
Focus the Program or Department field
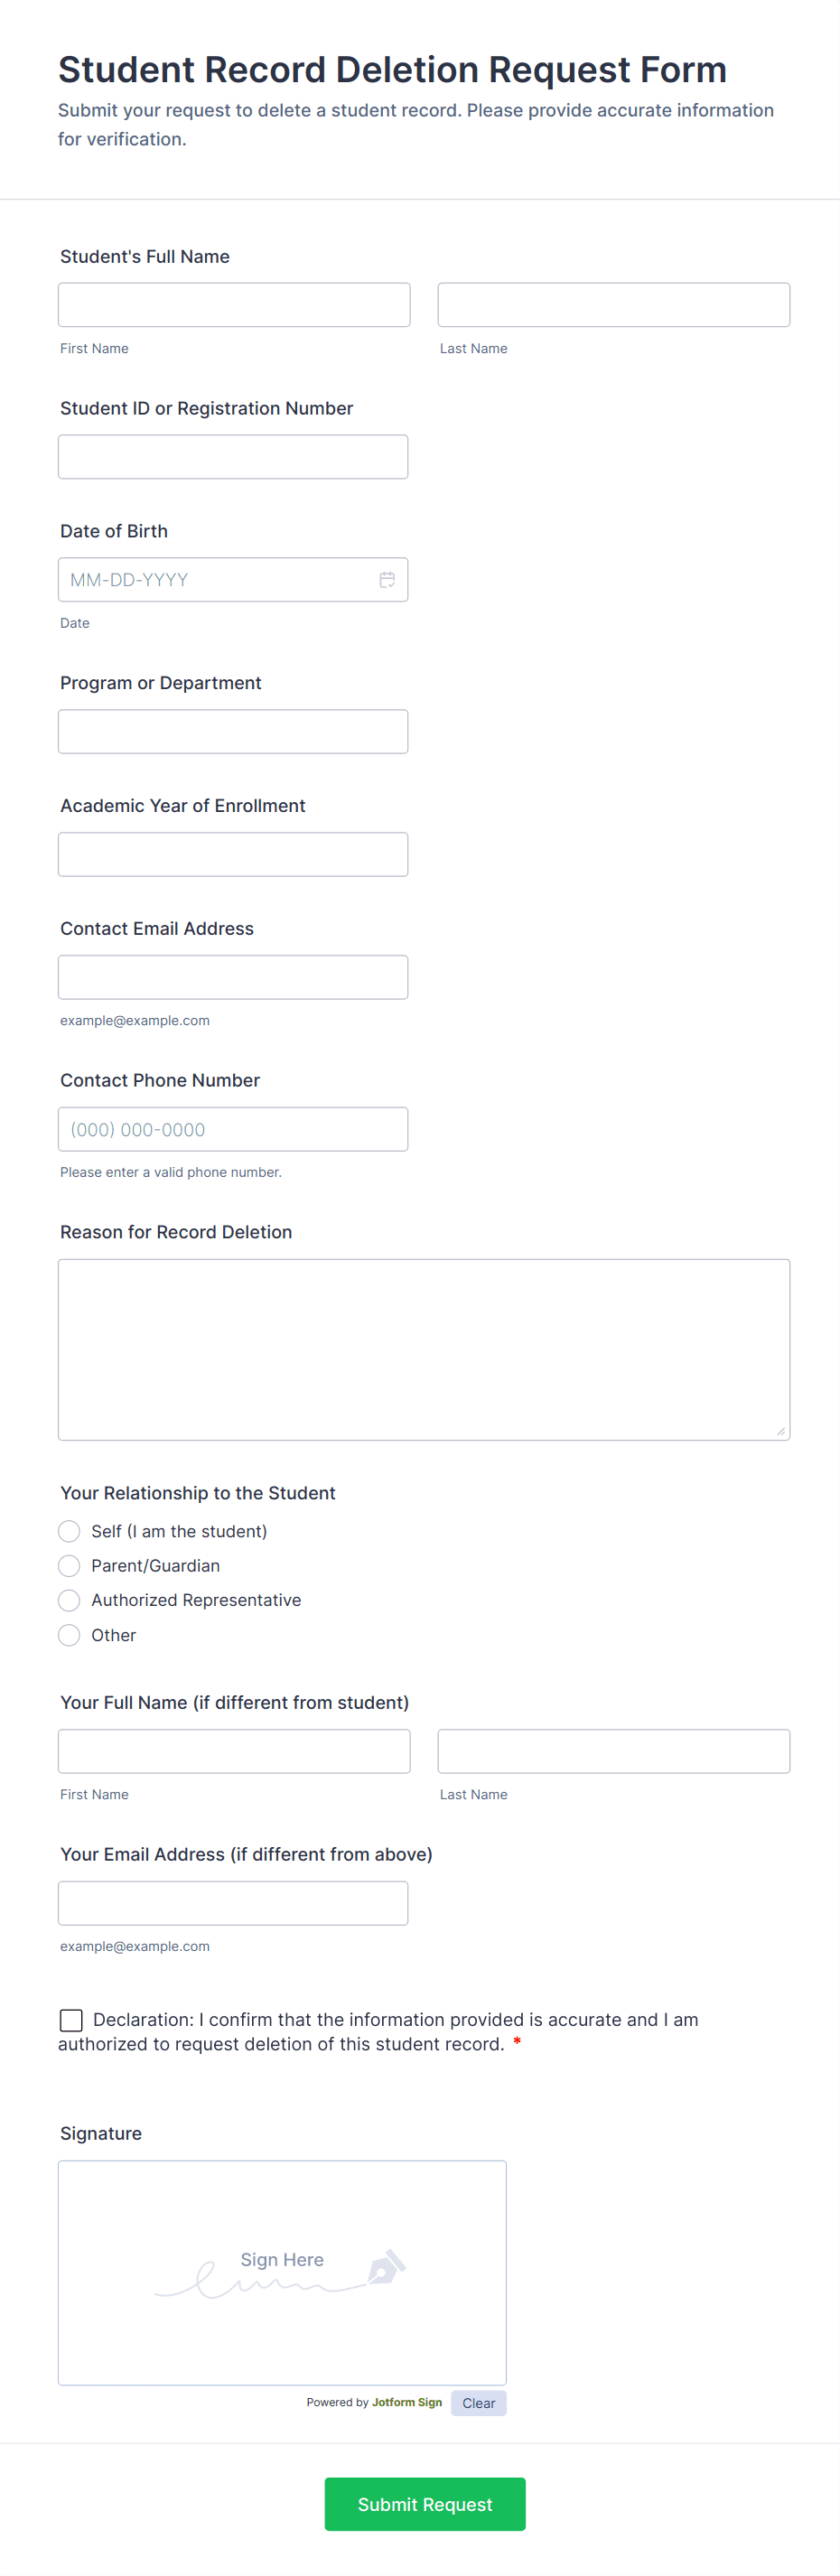tap(233, 732)
